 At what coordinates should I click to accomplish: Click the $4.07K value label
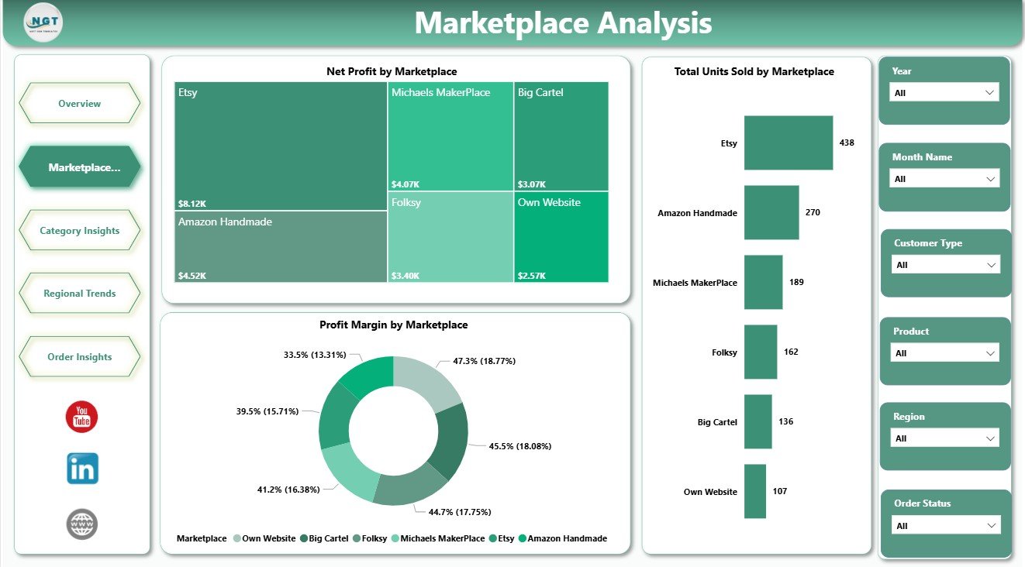[x=406, y=184]
